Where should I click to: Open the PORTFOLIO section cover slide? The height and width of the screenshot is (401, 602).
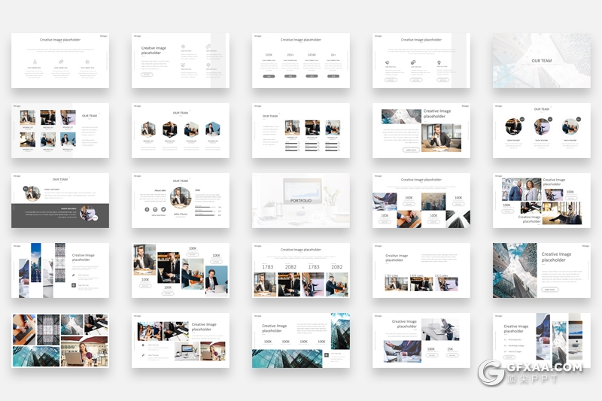[300, 201]
